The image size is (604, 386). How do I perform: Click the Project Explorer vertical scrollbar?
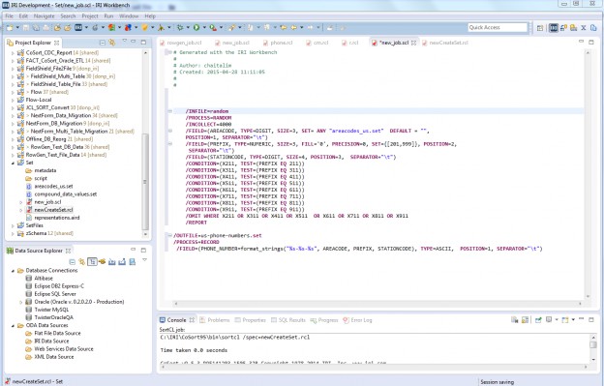(x=145, y=181)
